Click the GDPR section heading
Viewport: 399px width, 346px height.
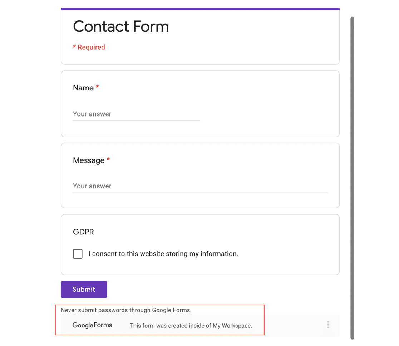click(x=83, y=232)
